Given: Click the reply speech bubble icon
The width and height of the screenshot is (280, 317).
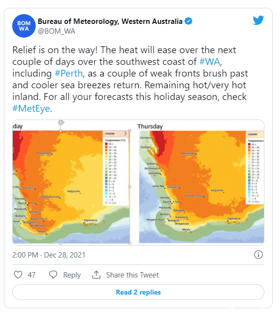Looking at the screenshot, I should (x=53, y=275).
